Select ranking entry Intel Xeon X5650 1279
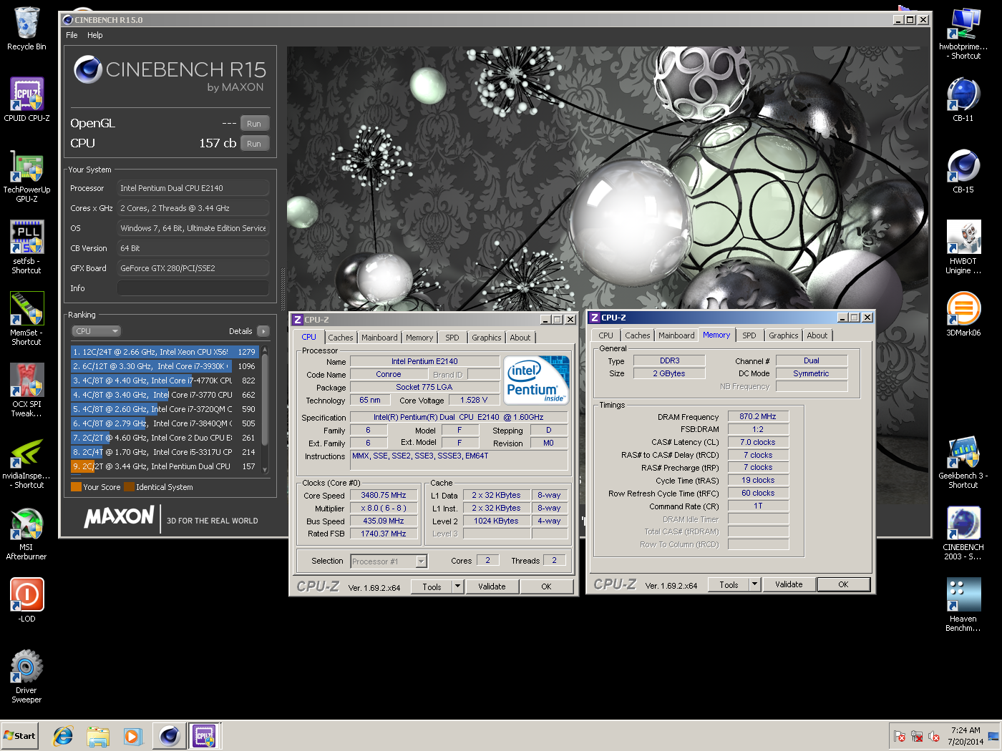The width and height of the screenshot is (1002, 751). pyautogui.click(x=165, y=352)
